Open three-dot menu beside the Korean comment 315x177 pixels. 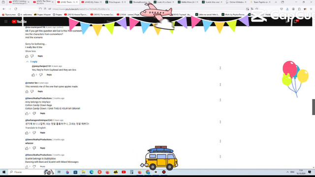(220, 122)
